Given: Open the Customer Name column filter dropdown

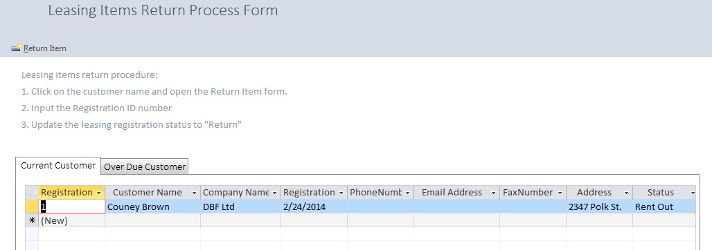Looking at the screenshot, I should click(x=195, y=193).
